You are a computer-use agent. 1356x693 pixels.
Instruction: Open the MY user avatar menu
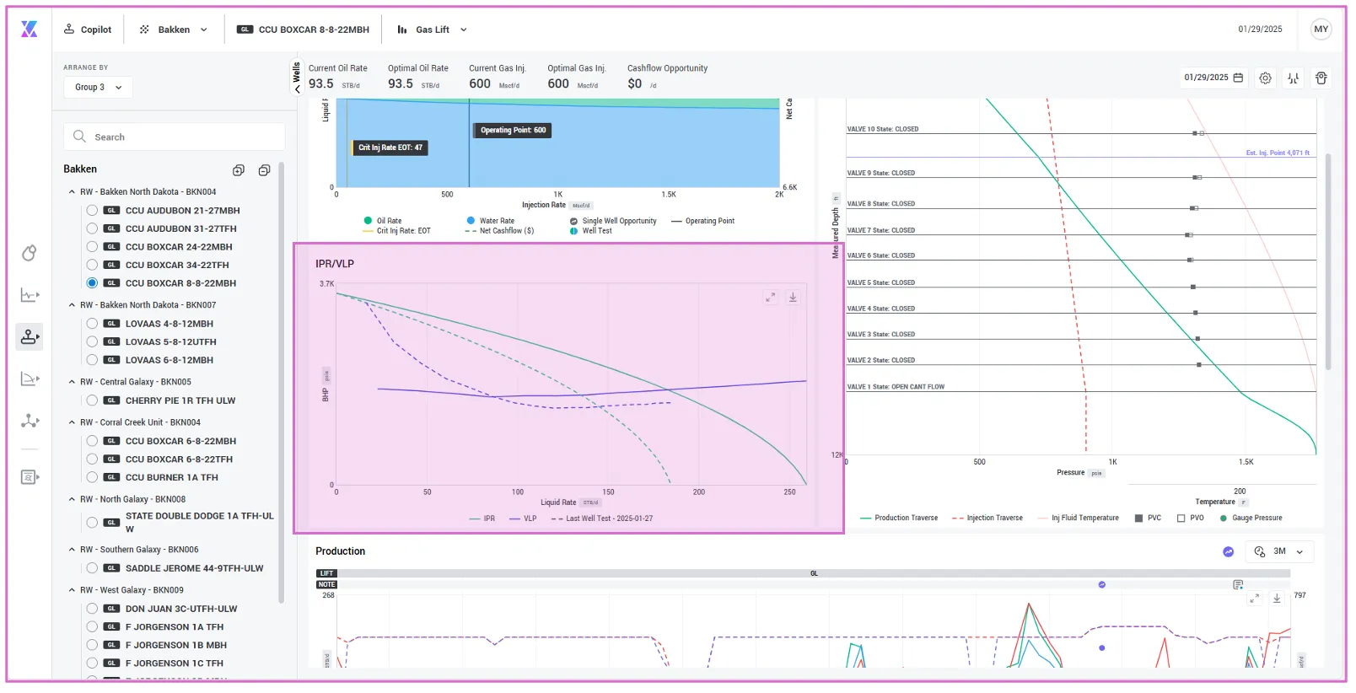1321,30
